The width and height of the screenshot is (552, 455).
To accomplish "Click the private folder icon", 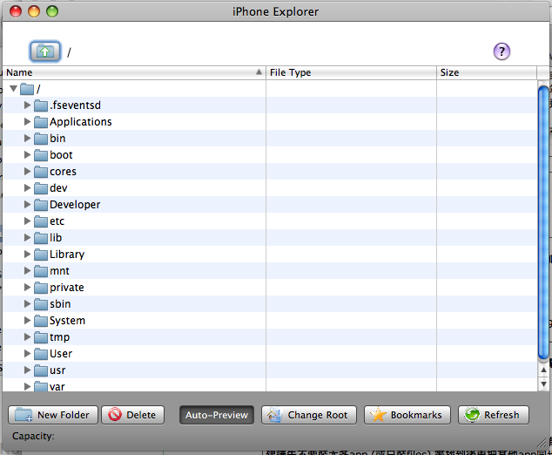I will pos(41,288).
